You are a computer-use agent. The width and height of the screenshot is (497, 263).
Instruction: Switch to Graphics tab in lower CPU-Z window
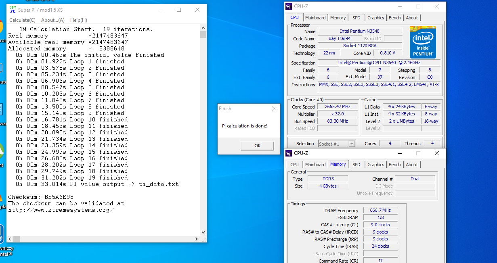(x=376, y=165)
